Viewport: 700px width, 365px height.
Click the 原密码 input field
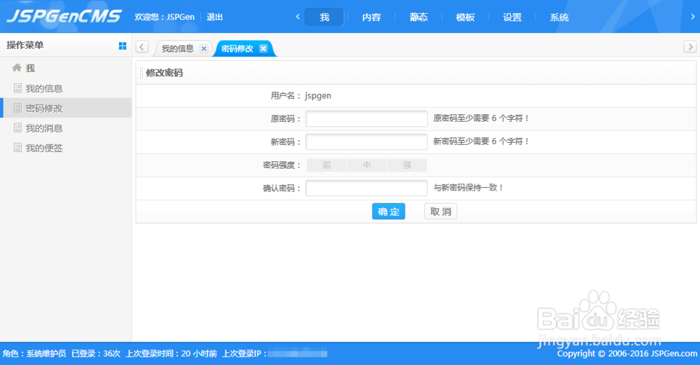coord(367,119)
